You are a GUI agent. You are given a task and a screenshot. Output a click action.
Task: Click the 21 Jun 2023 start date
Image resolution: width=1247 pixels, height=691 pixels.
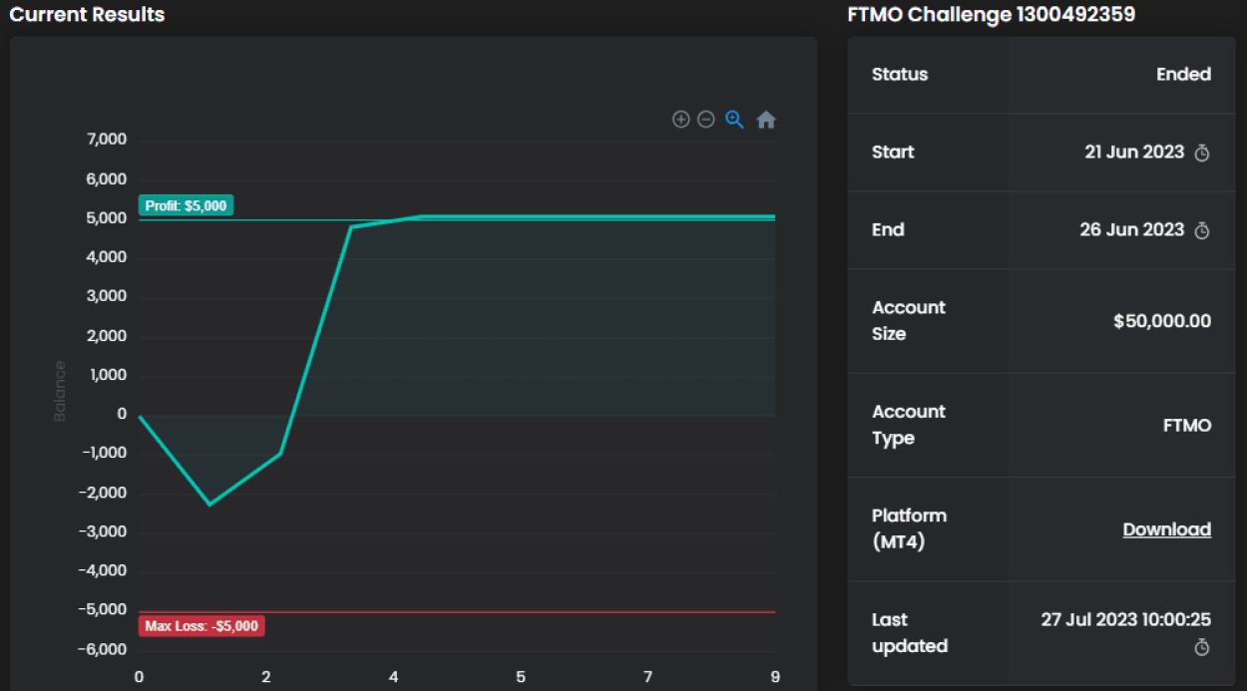click(x=1134, y=153)
